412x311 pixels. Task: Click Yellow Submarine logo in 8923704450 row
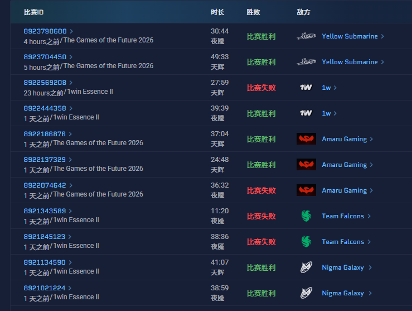pyautogui.click(x=306, y=62)
